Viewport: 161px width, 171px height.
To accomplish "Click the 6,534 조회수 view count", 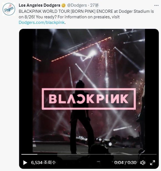I will coord(44,163).
